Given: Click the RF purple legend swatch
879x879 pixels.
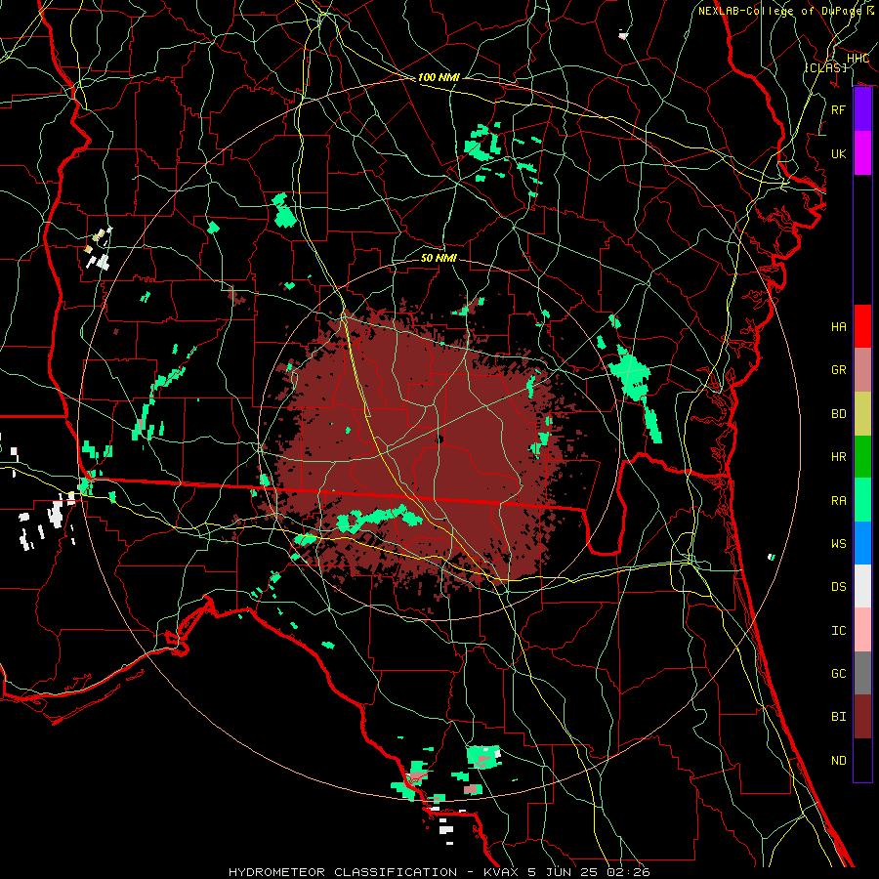Looking at the screenshot, I should [862, 109].
